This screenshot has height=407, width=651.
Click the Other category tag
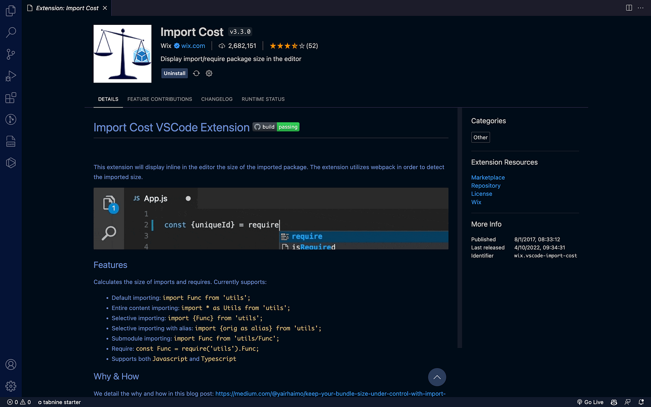481,138
